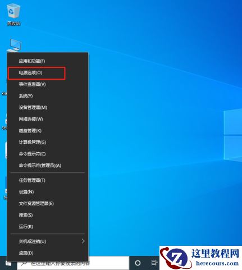
Task: Launch 设备管理器(M) from the menu
Action: (48, 107)
